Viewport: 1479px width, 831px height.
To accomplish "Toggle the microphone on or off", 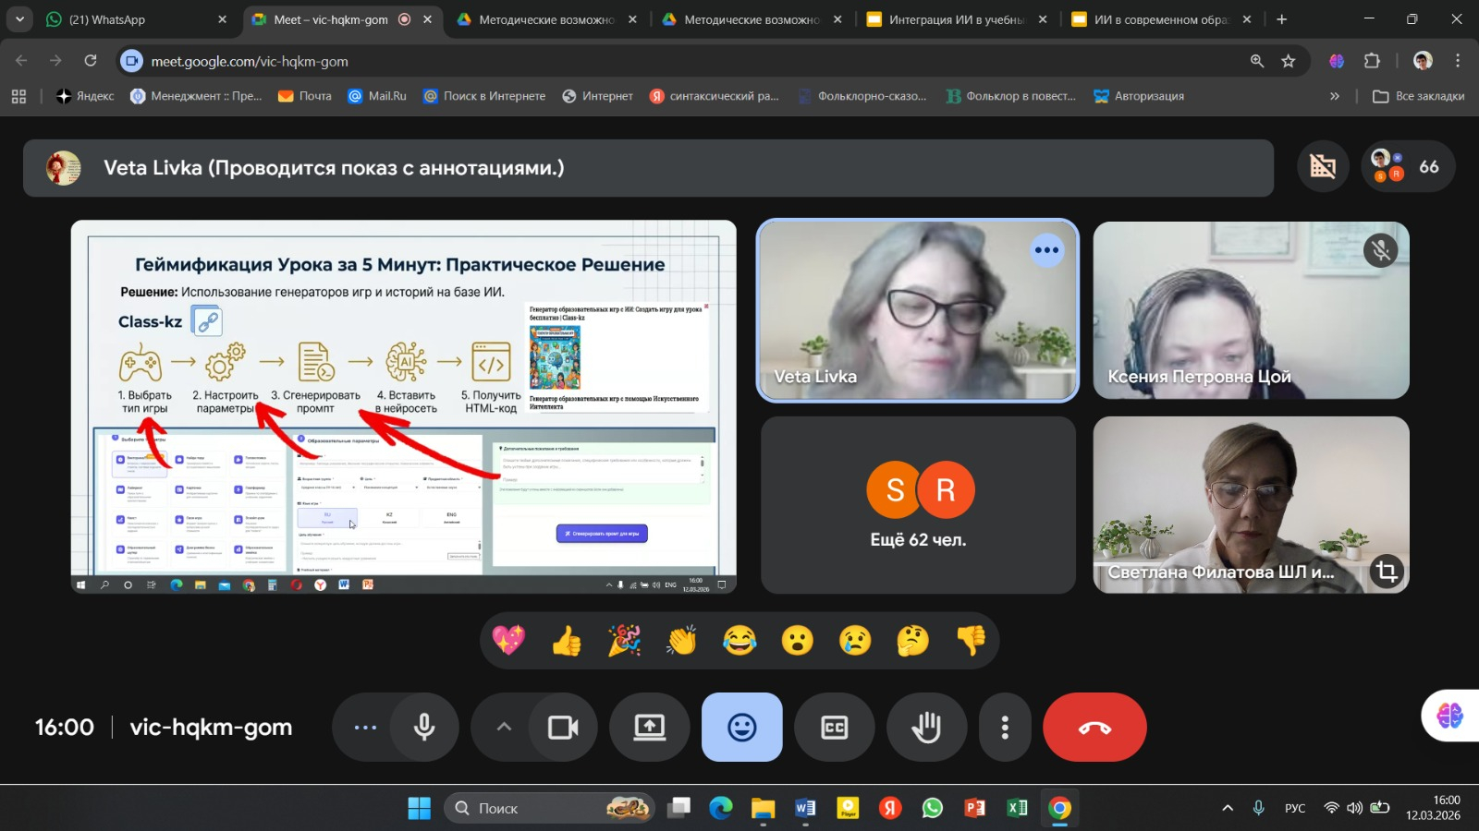I will click(x=424, y=728).
